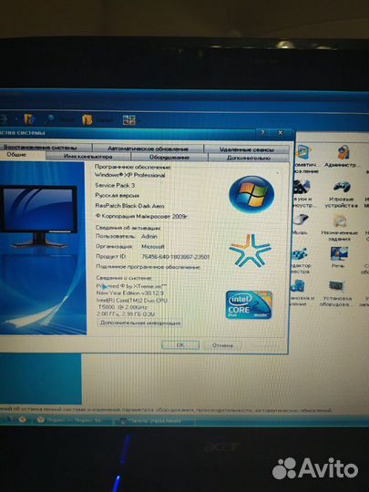Click the Up folder toolbar icon
The width and height of the screenshot is (369, 492).
click(29, 119)
